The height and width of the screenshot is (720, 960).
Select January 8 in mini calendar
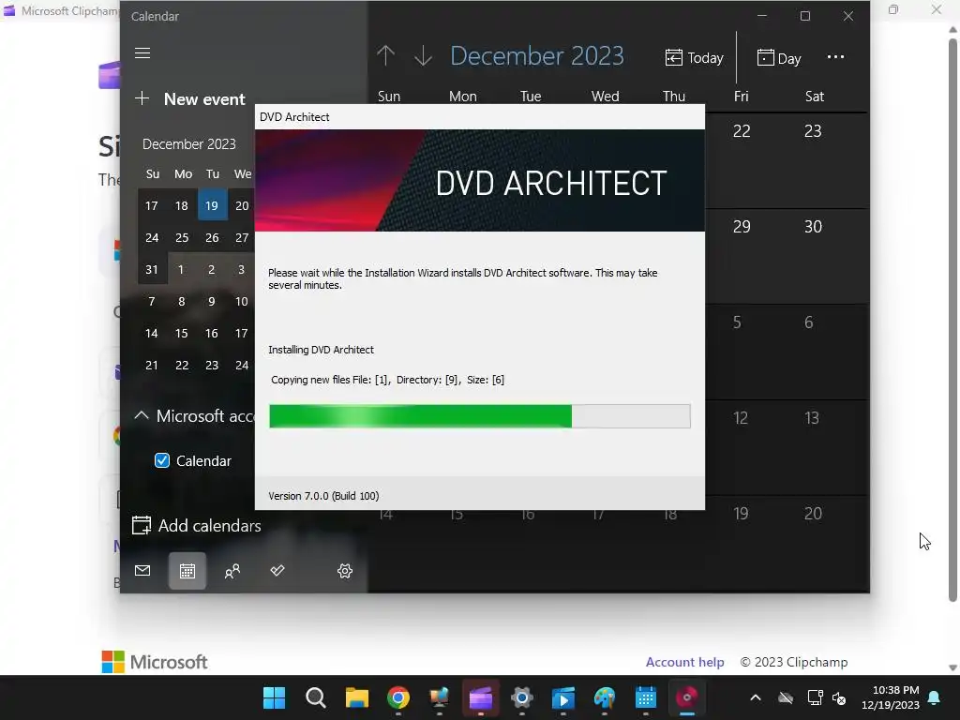pyautogui.click(x=182, y=301)
